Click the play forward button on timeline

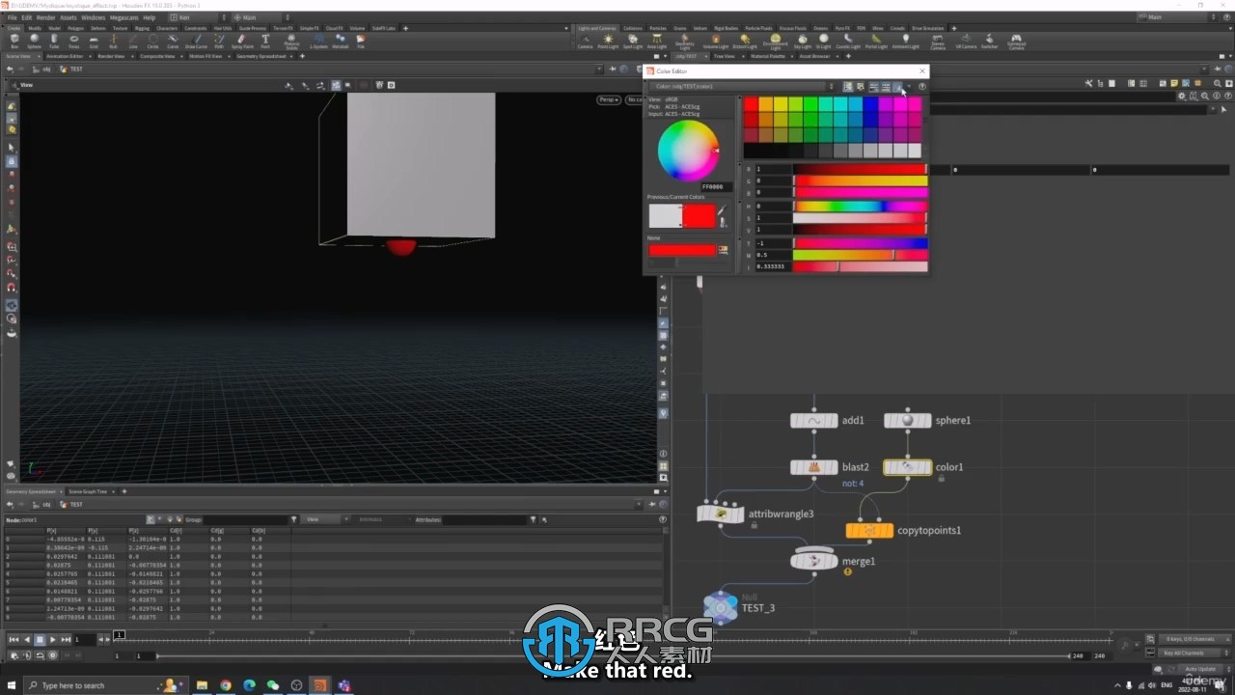pos(52,639)
